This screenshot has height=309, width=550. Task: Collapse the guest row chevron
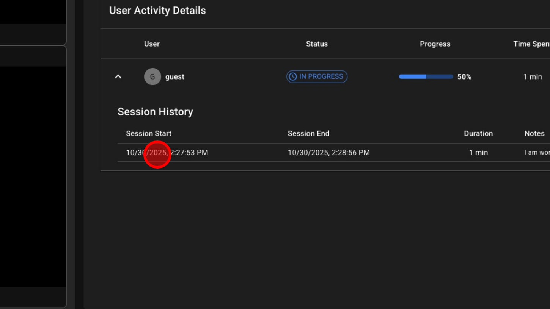(x=118, y=77)
